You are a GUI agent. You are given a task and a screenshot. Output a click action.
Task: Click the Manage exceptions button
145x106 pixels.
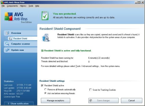pyautogui.click(x=55, y=101)
